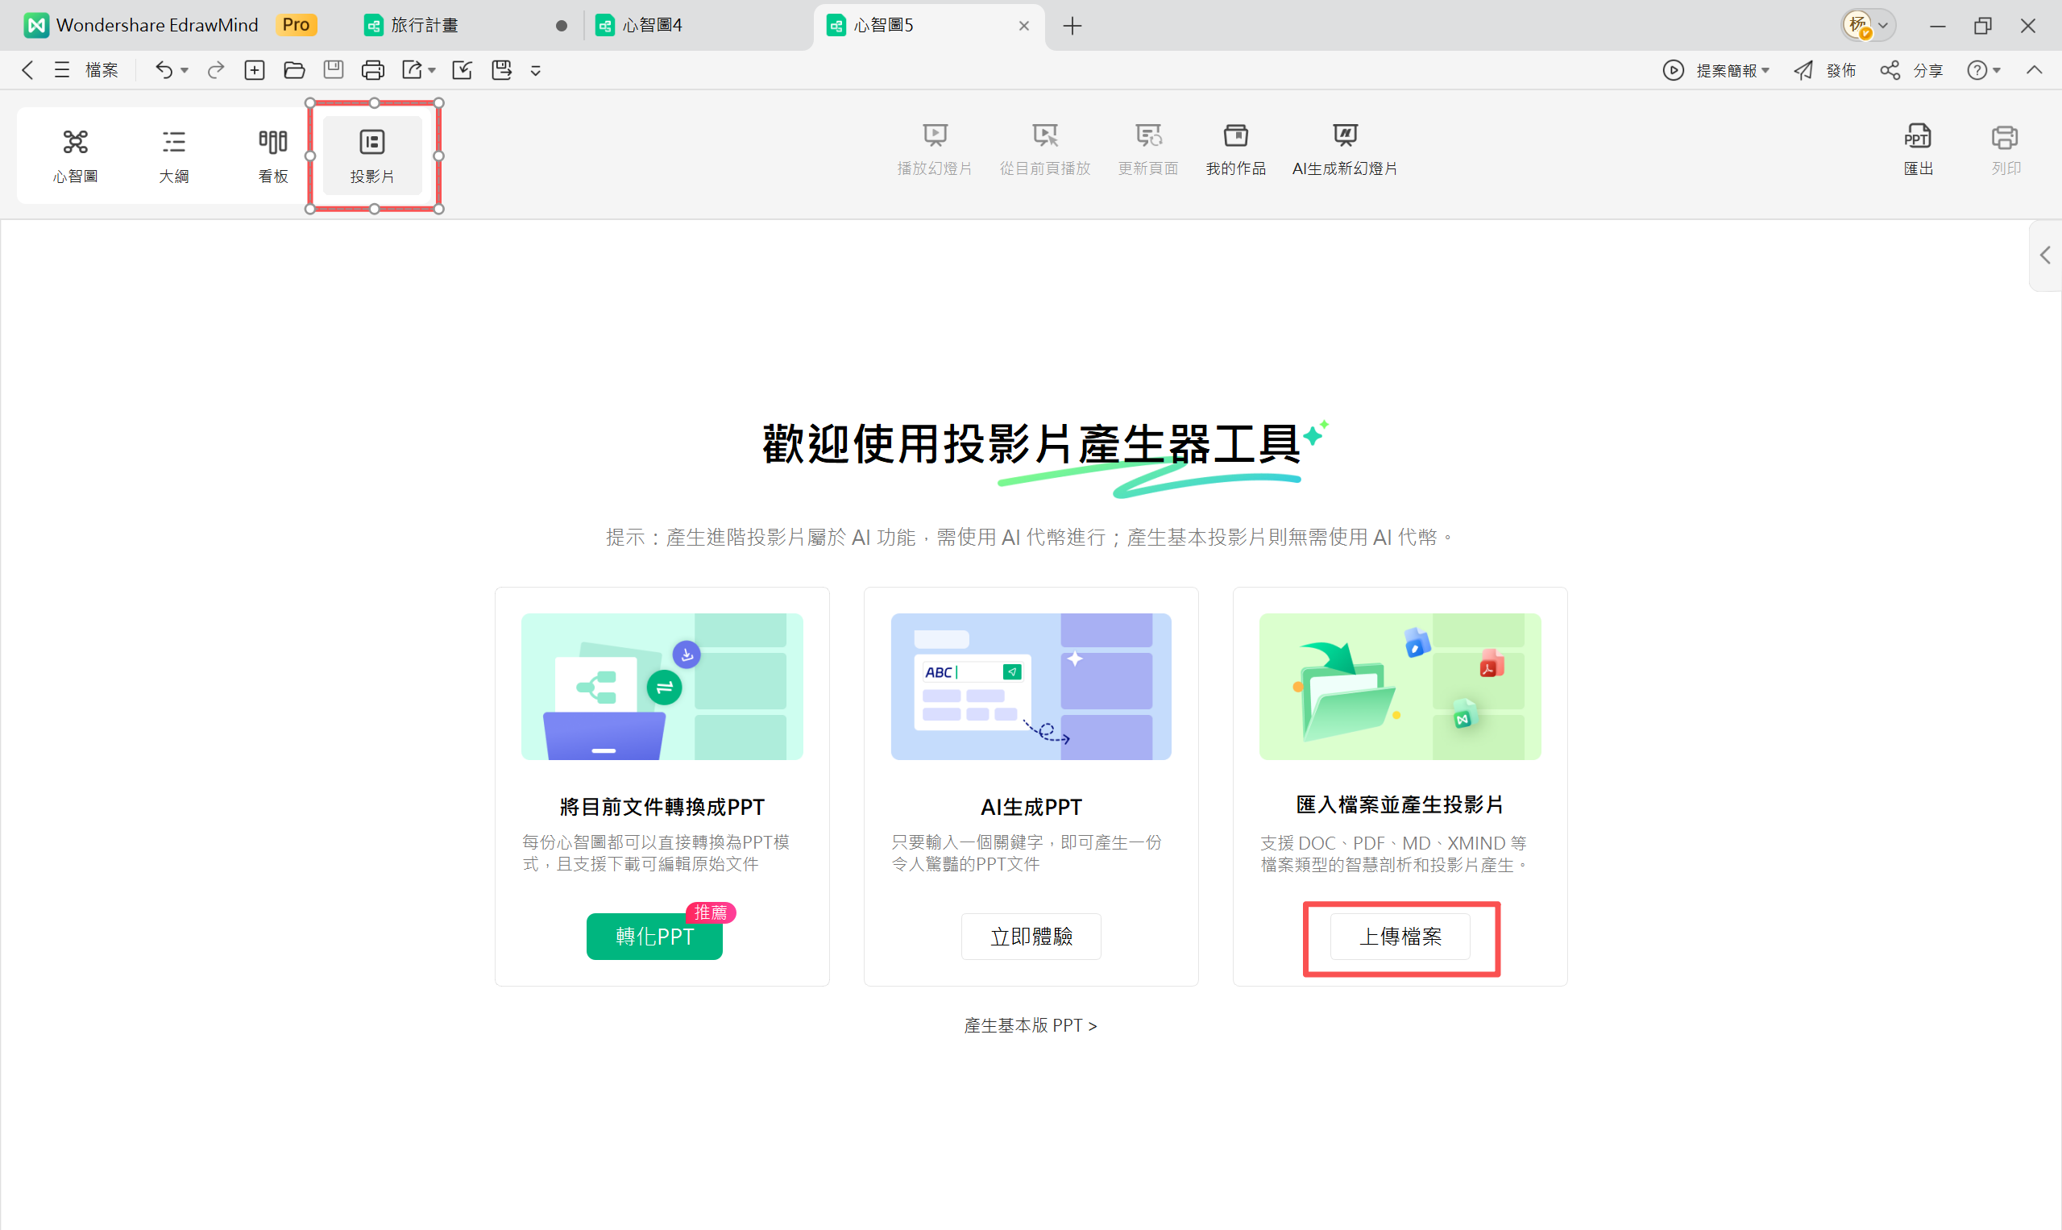The image size is (2062, 1230).
Task: Click the 轉化PPT button
Action: click(x=653, y=936)
